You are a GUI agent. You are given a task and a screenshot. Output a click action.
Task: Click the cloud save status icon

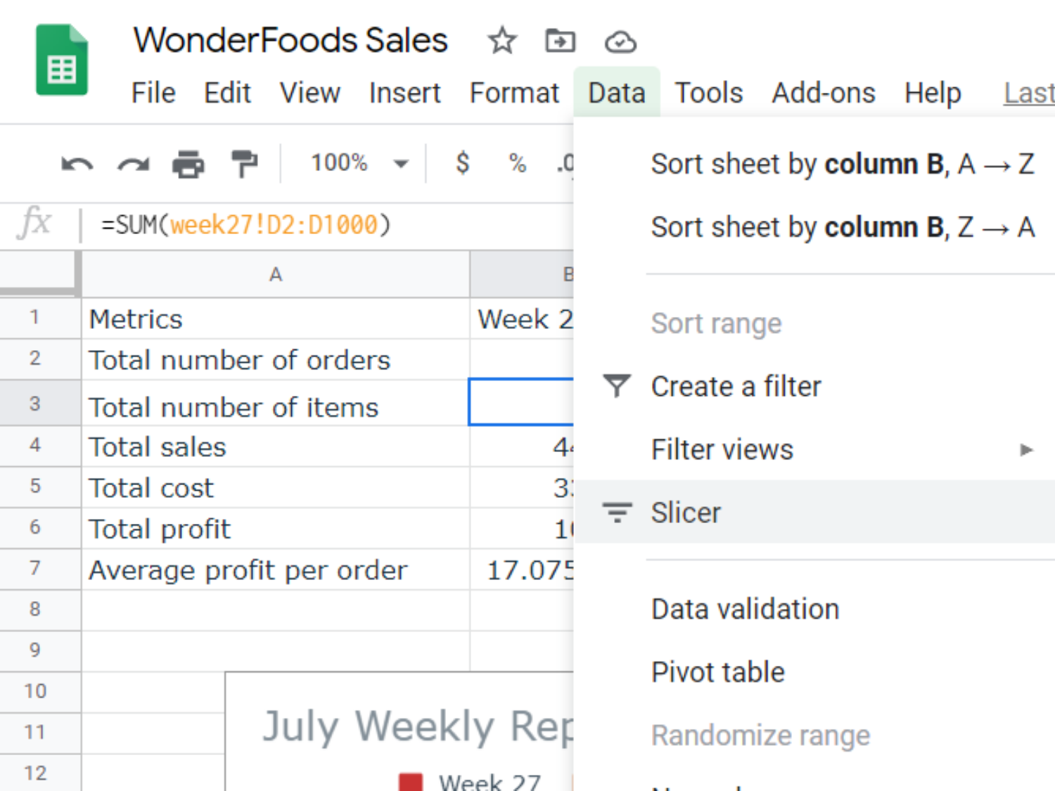620,42
